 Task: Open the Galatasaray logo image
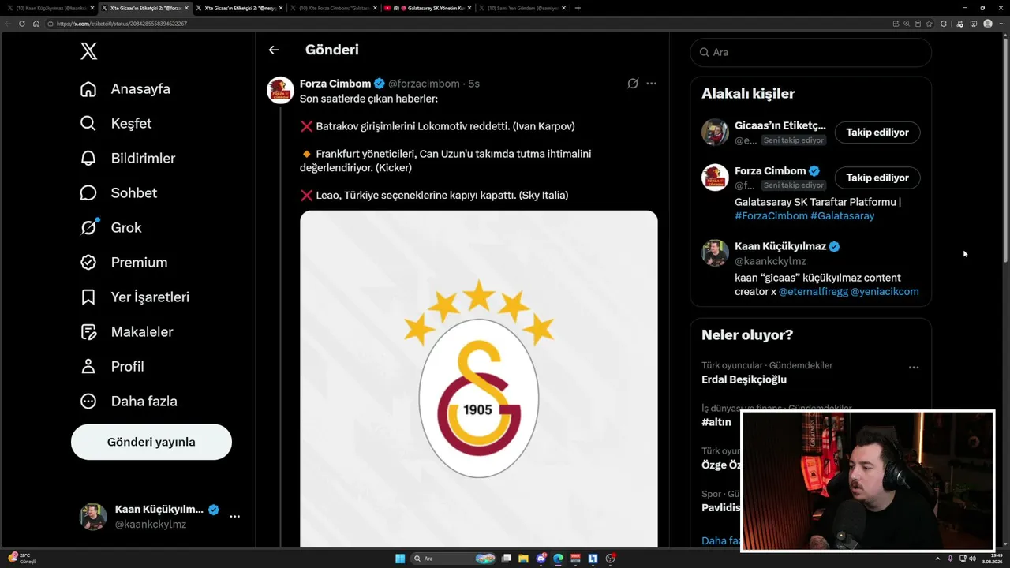coord(479,379)
